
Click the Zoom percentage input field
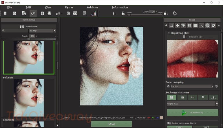click(x=152, y=12)
